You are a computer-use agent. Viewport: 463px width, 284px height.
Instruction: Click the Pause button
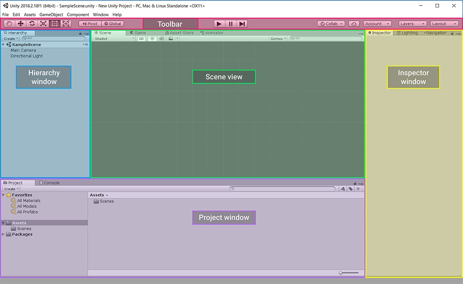pyautogui.click(x=231, y=24)
